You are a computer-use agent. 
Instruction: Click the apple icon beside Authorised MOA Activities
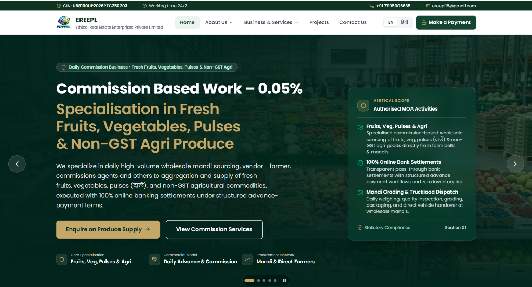tap(363, 105)
